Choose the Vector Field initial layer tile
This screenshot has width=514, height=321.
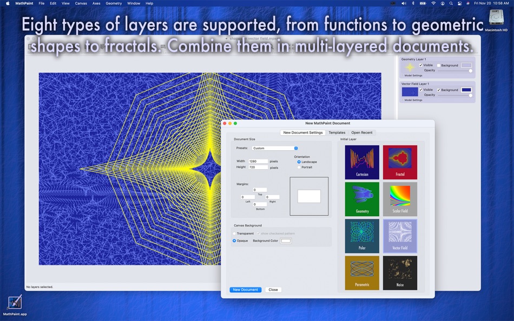400,236
